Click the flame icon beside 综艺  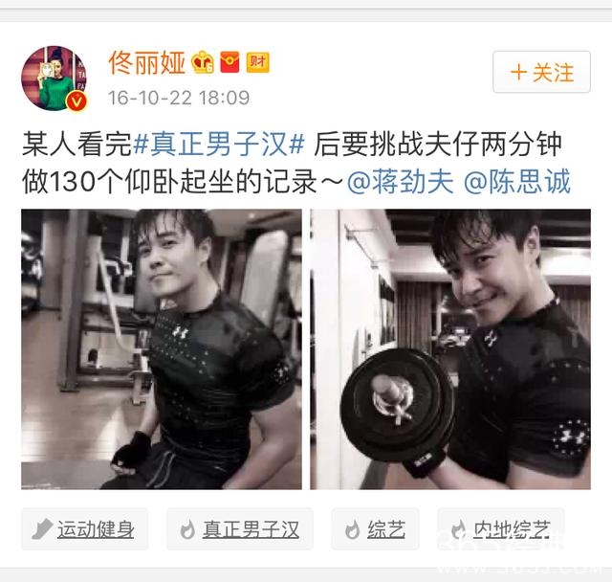(x=353, y=529)
